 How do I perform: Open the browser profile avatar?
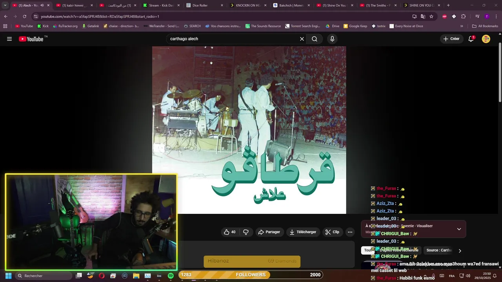(487, 16)
